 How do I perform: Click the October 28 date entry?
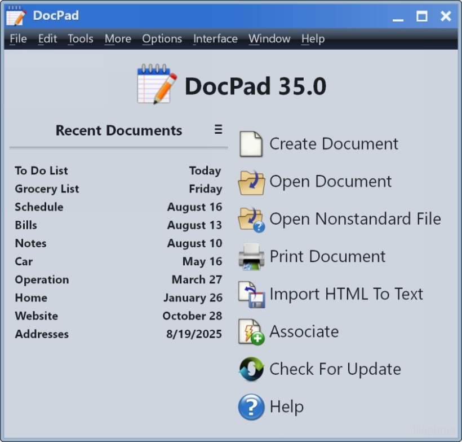click(x=192, y=316)
